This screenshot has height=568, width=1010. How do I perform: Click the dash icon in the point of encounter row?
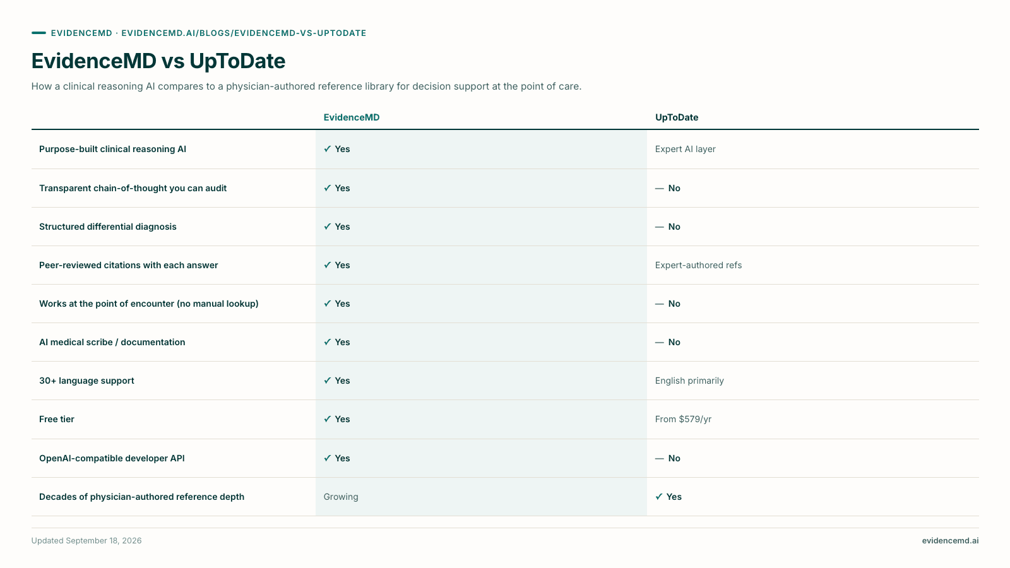coord(659,304)
